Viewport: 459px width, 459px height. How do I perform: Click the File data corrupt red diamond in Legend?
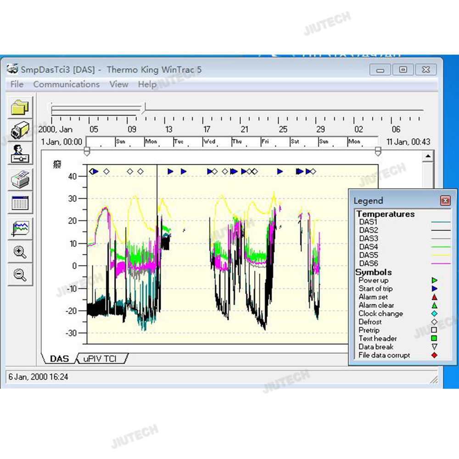tap(434, 355)
